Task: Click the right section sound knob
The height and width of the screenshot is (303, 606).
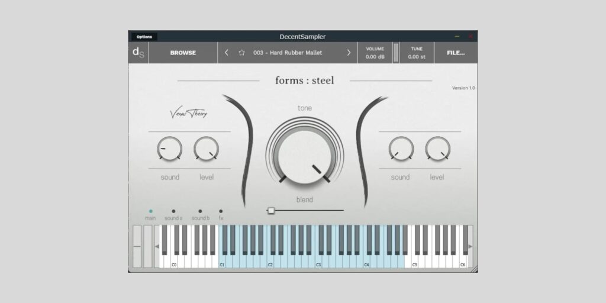Action: 401,149
